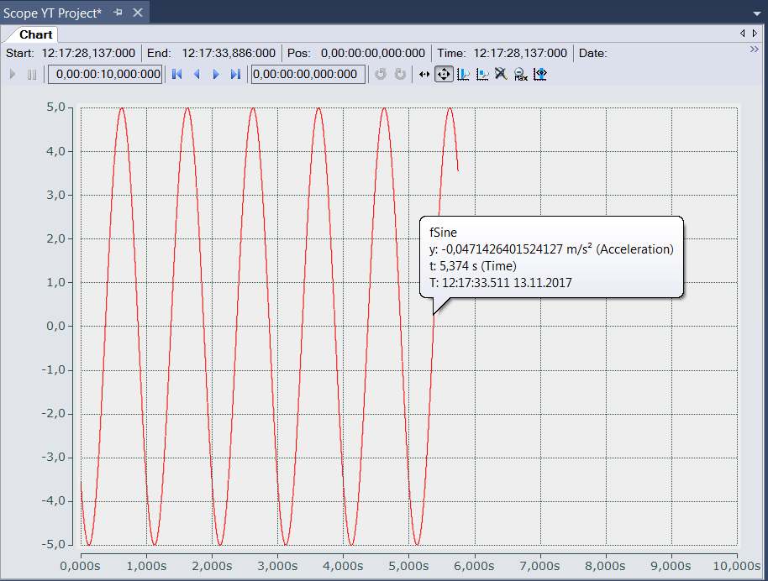This screenshot has width=768, height=581.
Task: Click the -5,0 y-axis label
Action: (x=54, y=544)
